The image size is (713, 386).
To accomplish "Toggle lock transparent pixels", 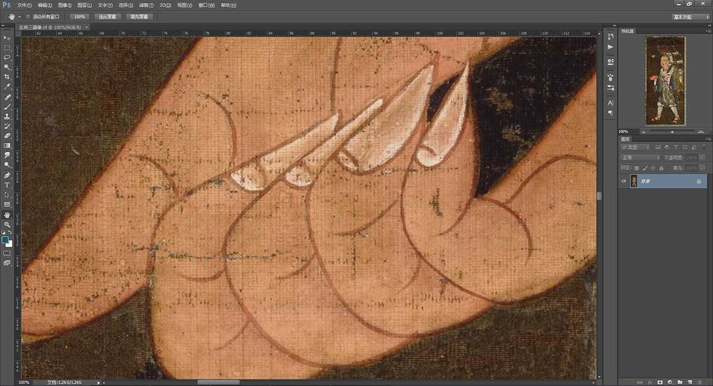I will (x=637, y=168).
